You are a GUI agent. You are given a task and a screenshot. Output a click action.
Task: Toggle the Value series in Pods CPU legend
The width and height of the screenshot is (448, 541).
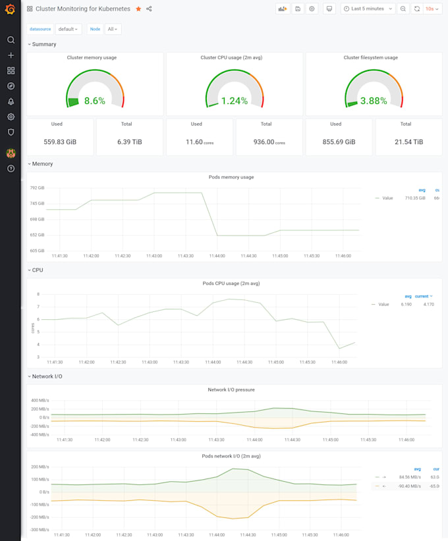coord(383,305)
